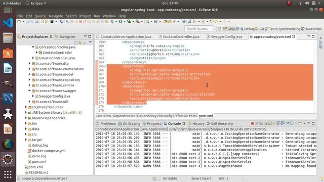Maximize the Console panel
The image size is (324, 182).
pyautogui.click(x=313, y=123)
